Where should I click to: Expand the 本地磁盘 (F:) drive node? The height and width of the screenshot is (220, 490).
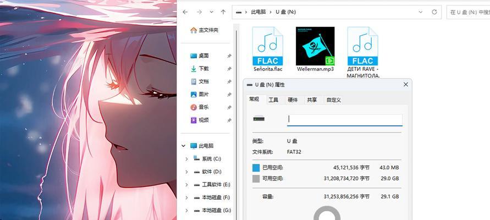coord(186,198)
